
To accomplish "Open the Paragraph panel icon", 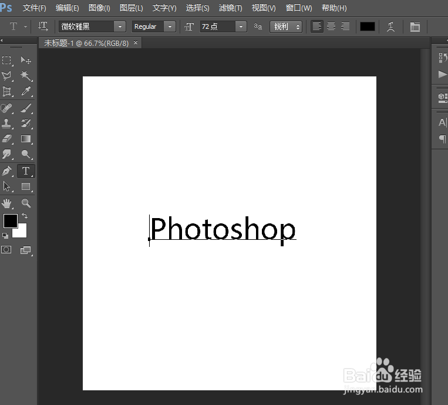I will (443, 139).
